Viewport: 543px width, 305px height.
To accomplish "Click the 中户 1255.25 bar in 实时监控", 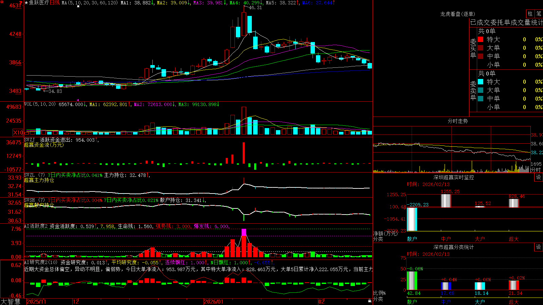I will pyautogui.click(x=446, y=201).
